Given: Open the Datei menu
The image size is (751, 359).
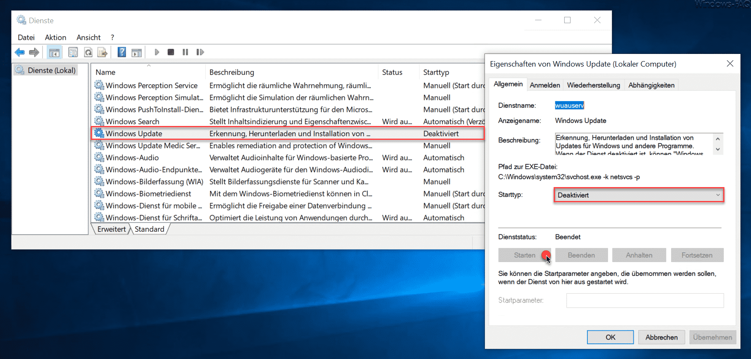Looking at the screenshot, I should pos(26,38).
